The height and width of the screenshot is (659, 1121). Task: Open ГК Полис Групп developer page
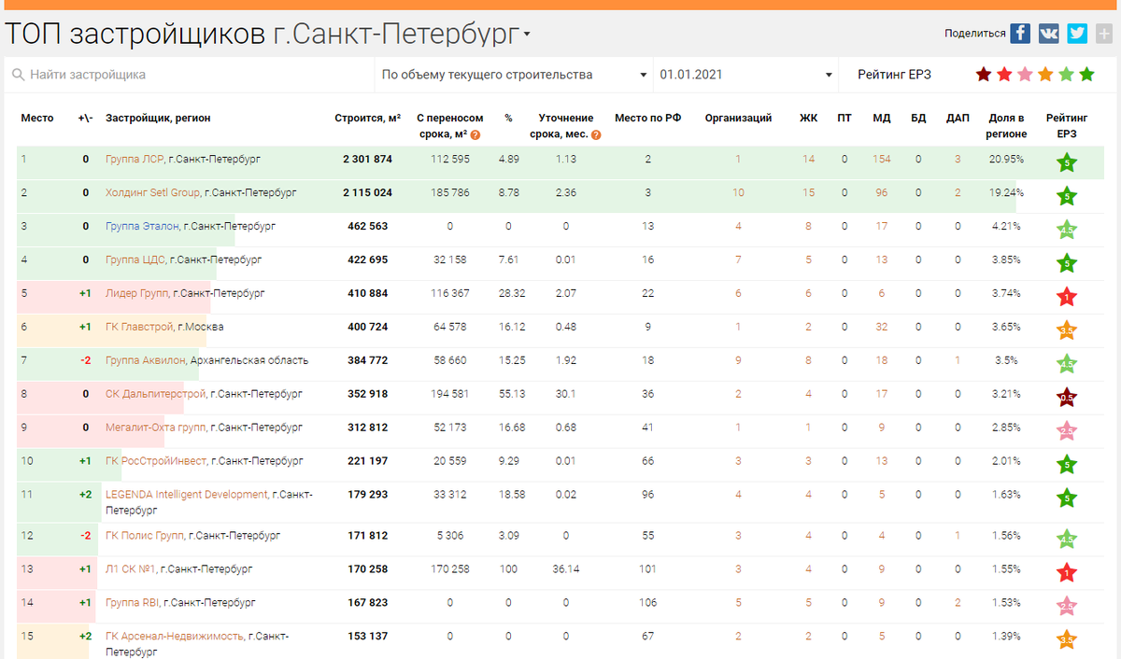point(145,537)
